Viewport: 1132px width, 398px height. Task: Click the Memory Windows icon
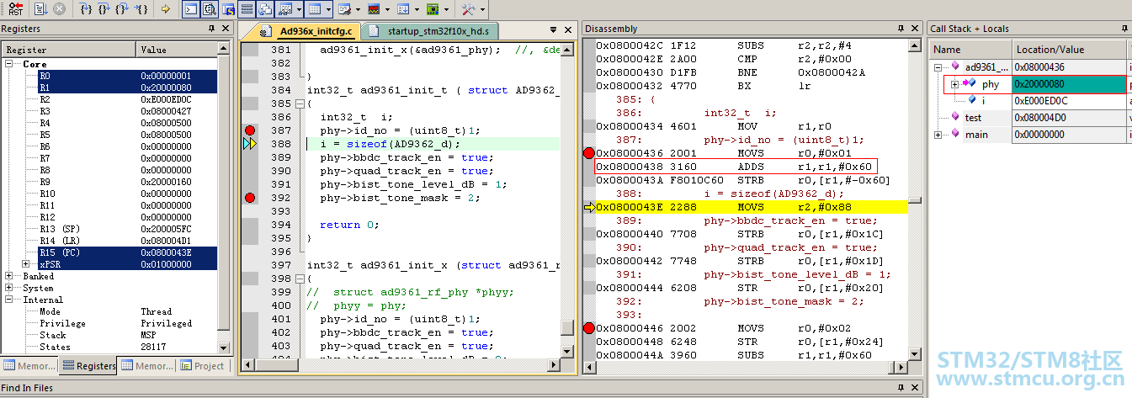tap(315, 9)
